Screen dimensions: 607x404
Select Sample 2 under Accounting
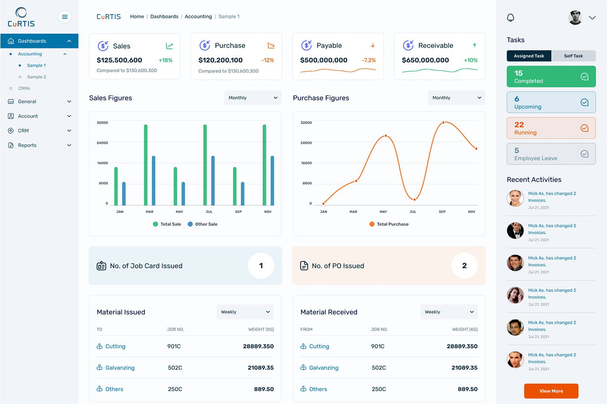click(x=36, y=77)
